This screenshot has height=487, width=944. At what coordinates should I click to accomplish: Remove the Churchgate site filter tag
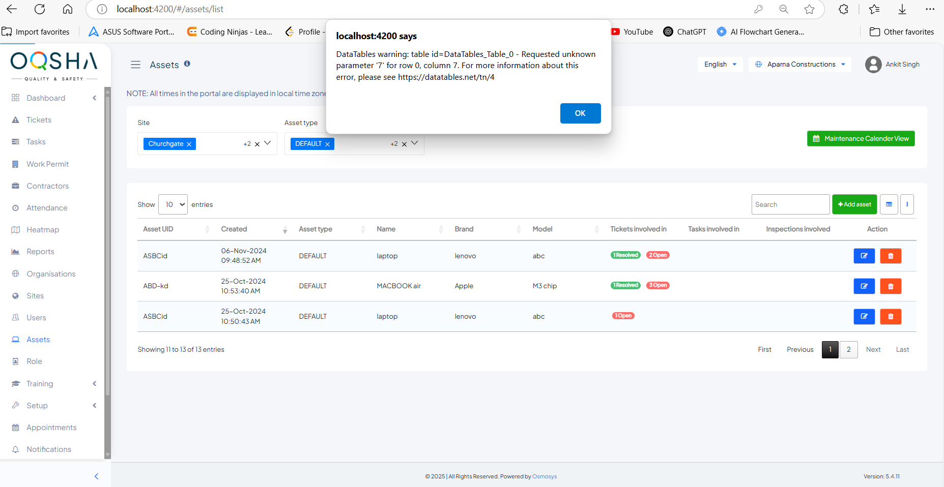(x=189, y=144)
